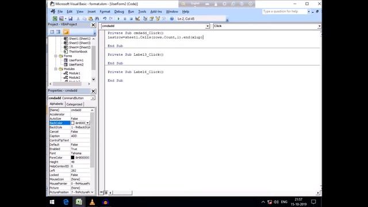Click the Redo toolbar icon

point(111,19)
